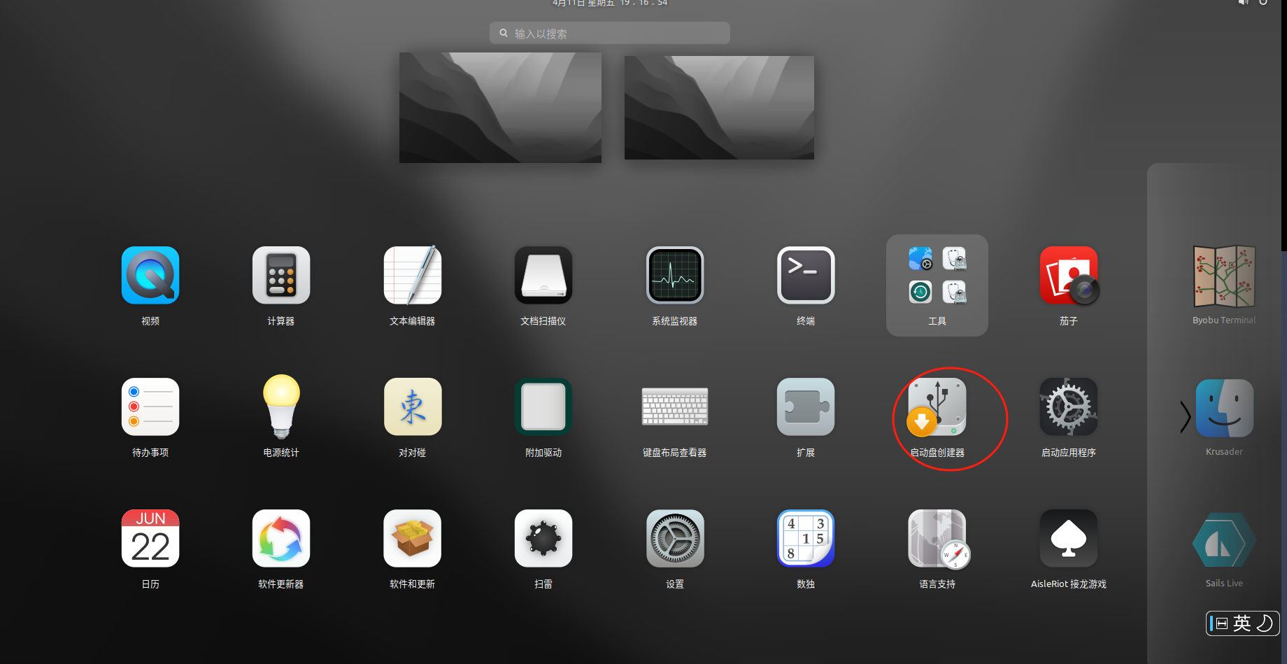1287x664 pixels.
Task: Open the top bar date and time menu
Action: [610, 3]
